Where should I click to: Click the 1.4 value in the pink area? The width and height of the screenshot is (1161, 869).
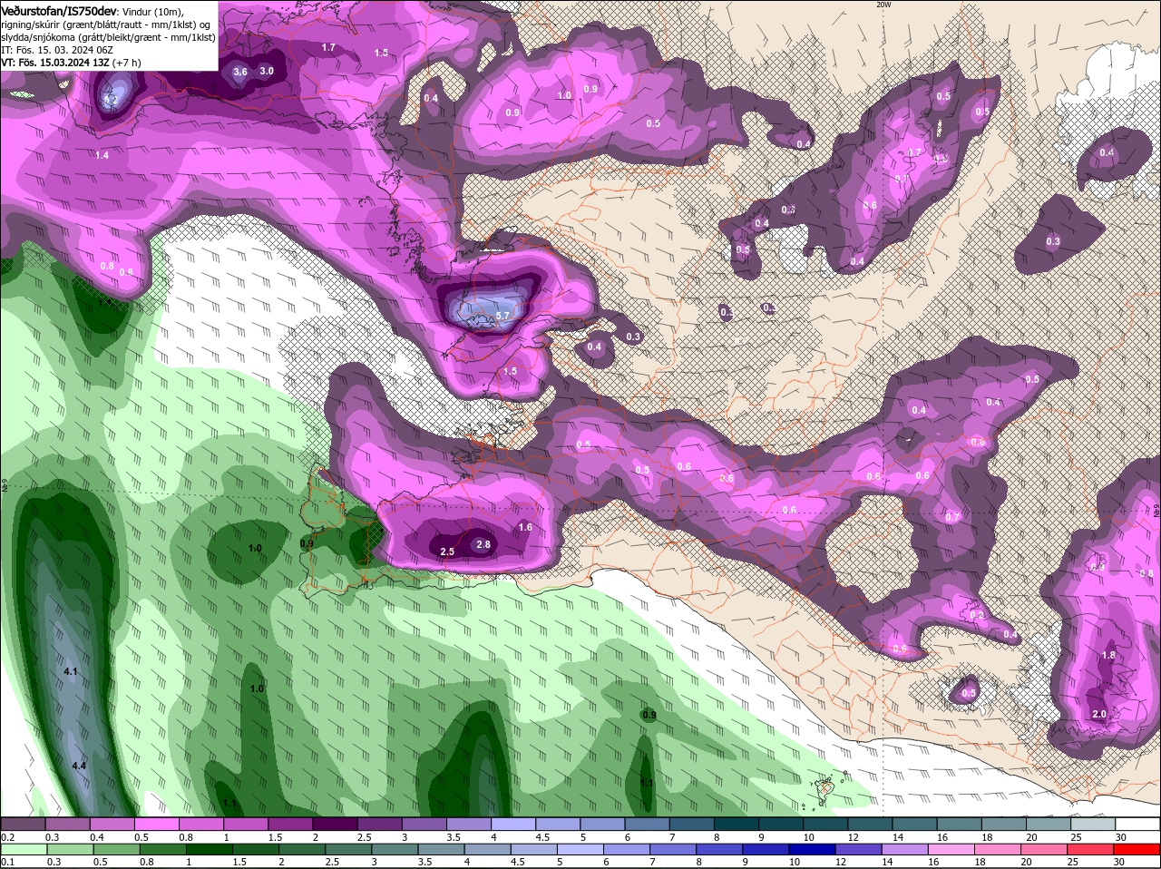(102, 156)
